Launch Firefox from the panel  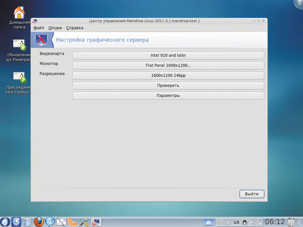point(39,222)
